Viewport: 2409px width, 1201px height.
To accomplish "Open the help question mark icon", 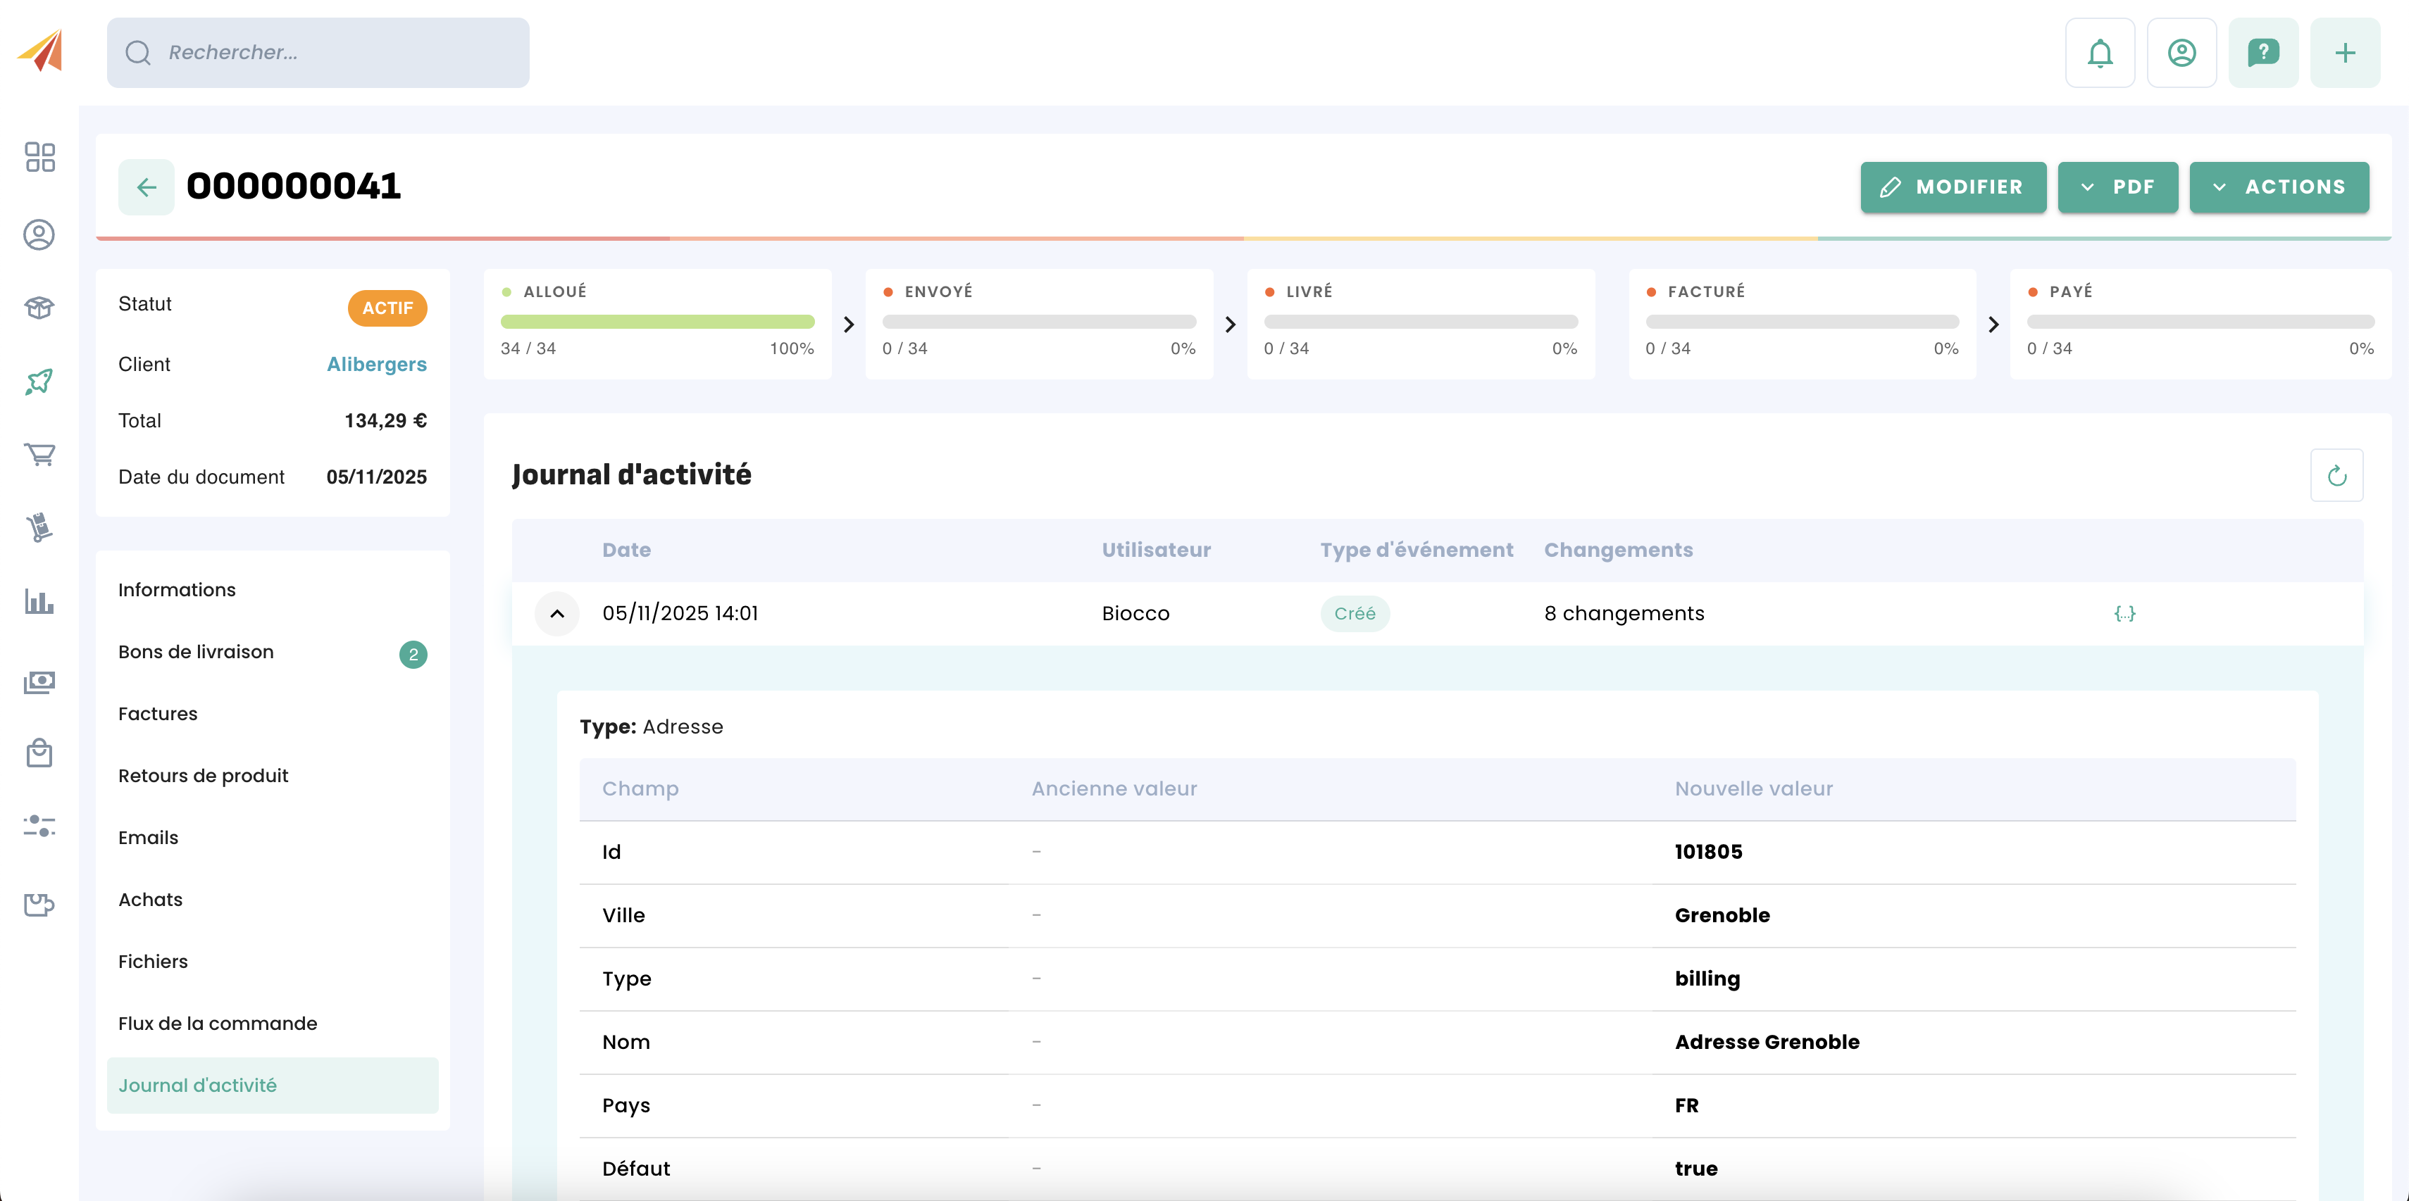I will [2262, 54].
